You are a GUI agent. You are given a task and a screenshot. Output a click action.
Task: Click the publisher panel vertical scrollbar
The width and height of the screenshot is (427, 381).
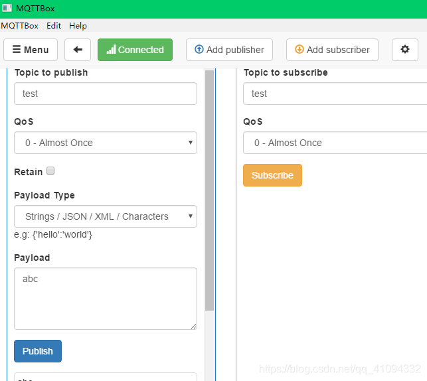click(209, 190)
